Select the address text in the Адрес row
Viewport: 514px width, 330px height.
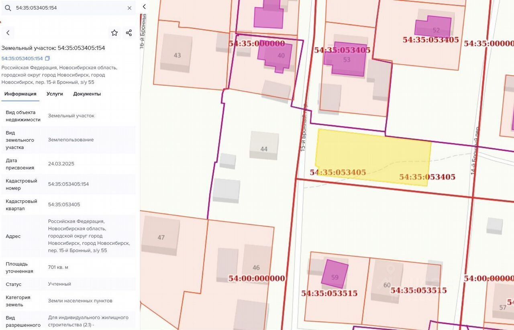click(89, 236)
